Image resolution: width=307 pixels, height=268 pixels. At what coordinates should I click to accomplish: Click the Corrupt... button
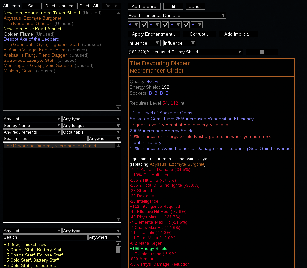click(x=200, y=34)
